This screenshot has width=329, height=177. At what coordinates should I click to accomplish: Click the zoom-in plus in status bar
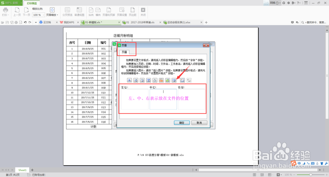[x=327, y=175]
